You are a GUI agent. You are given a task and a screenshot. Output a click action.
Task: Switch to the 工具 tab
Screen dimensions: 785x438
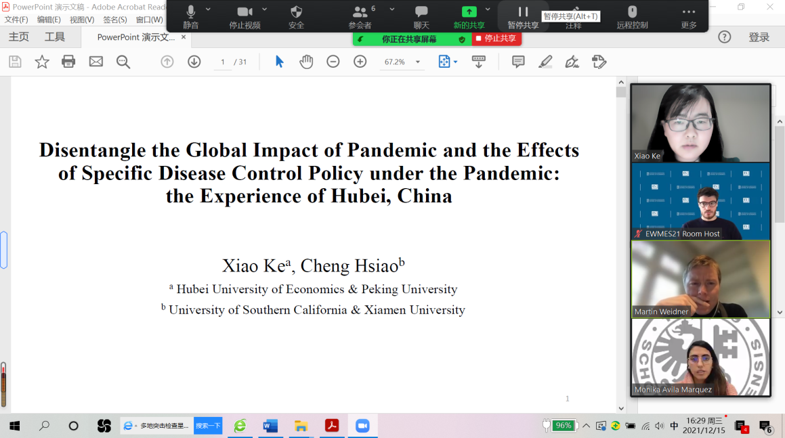tap(55, 37)
